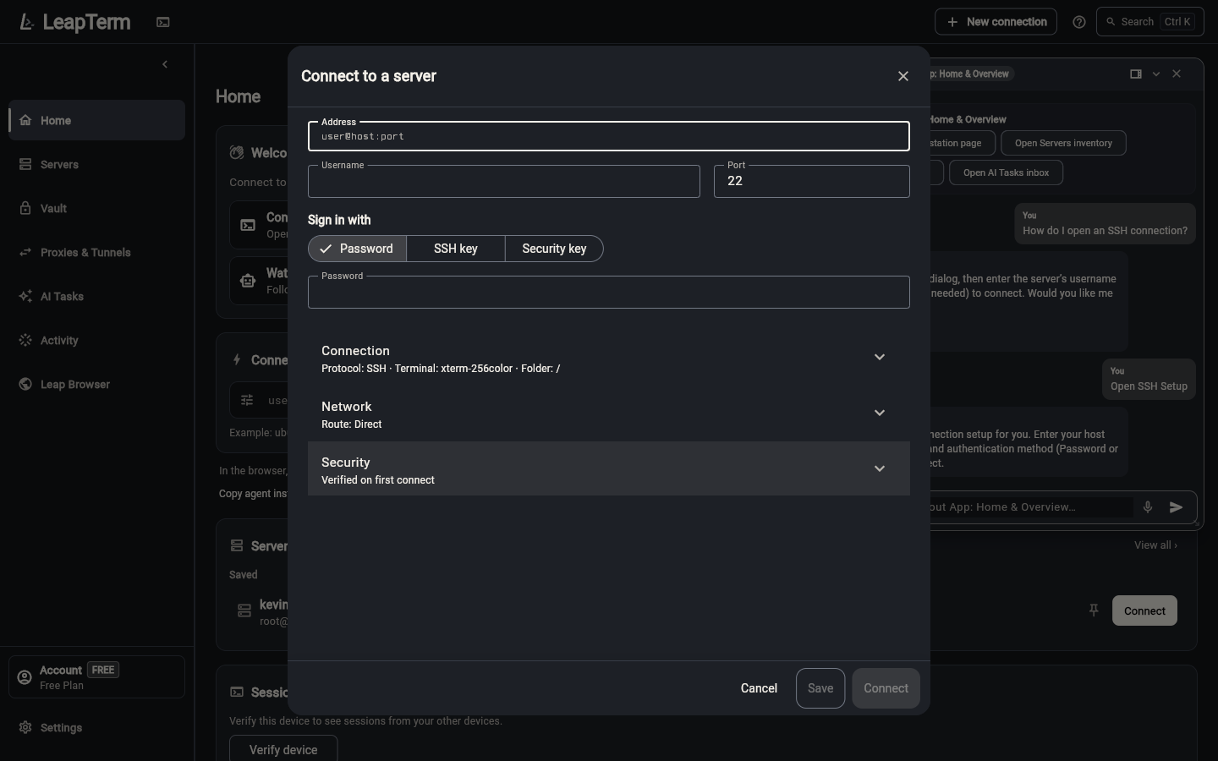The height and width of the screenshot is (761, 1218).
Task: Collapse assistant panel using the chevron-down icon
Action: pos(1156,74)
